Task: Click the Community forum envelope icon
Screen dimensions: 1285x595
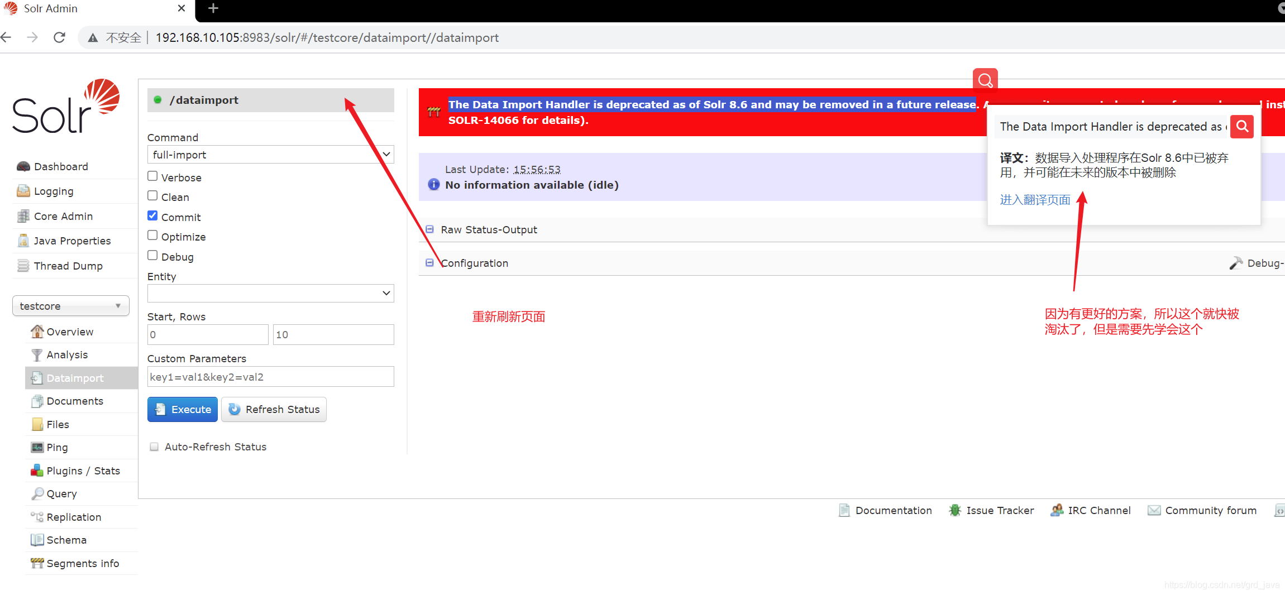Action: tap(1154, 510)
